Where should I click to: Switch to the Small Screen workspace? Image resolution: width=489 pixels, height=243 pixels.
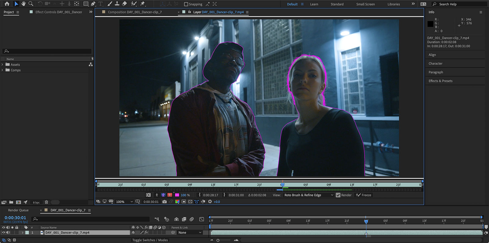click(365, 4)
